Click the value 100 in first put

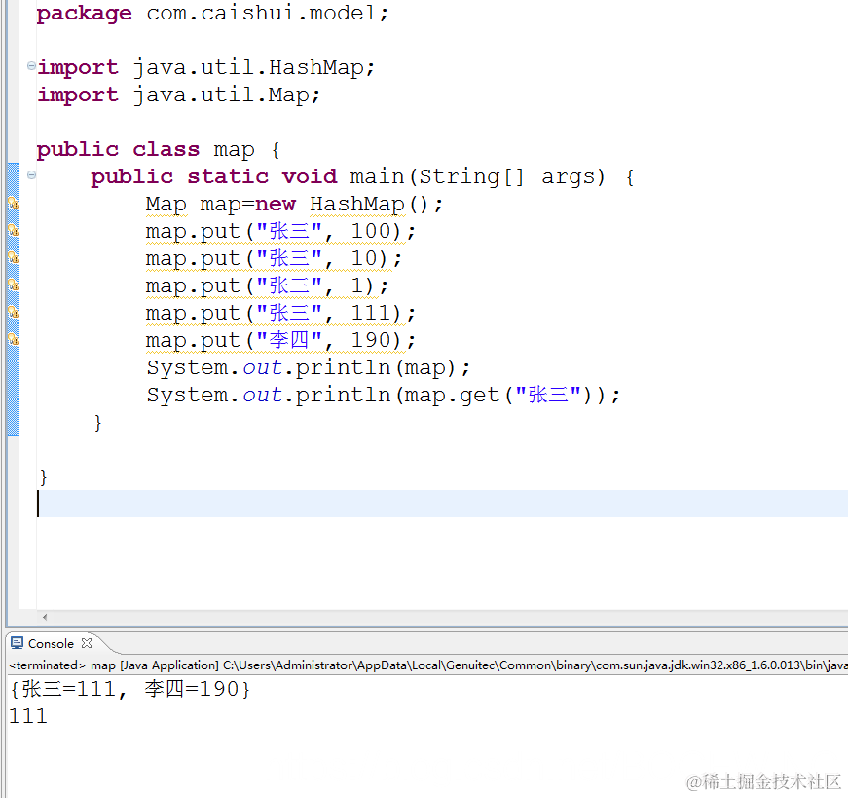click(x=371, y=231)
